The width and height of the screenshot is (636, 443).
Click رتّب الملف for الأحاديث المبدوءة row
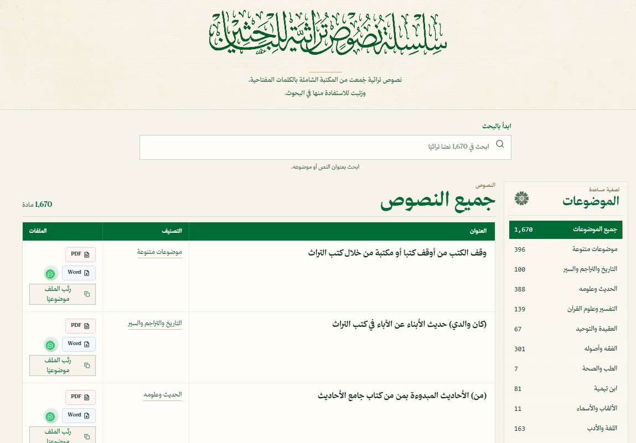[63, 435]
